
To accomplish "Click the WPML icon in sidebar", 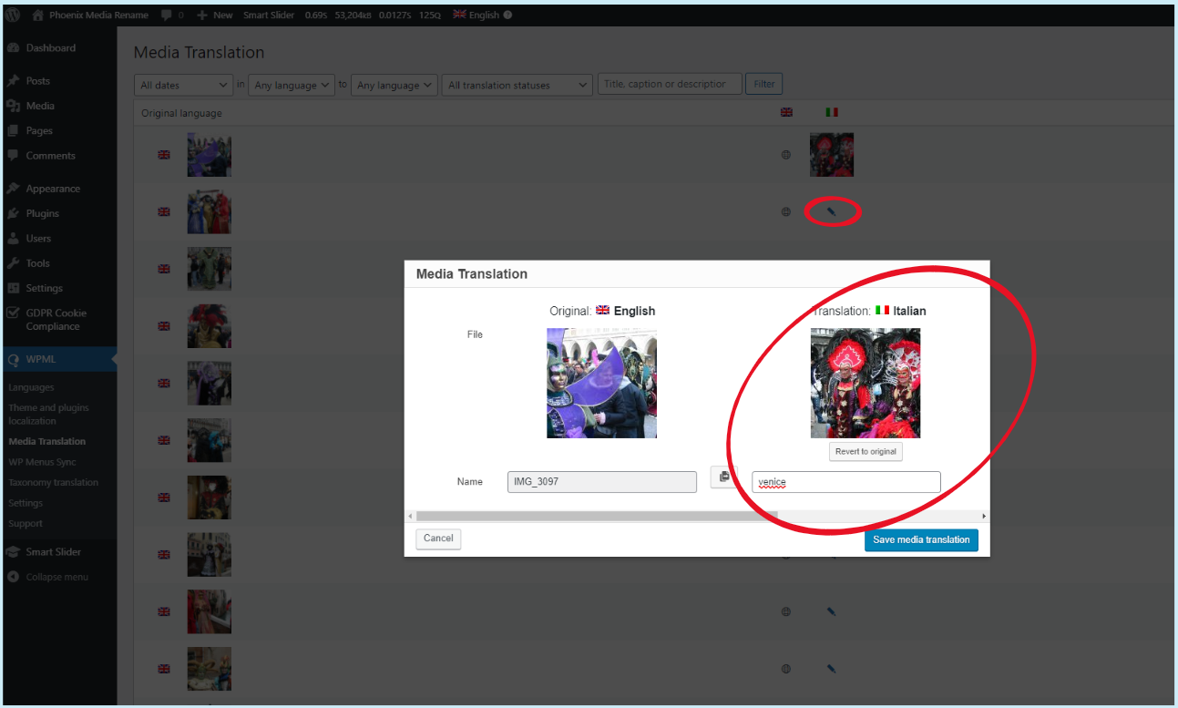I will coord(13,359).
